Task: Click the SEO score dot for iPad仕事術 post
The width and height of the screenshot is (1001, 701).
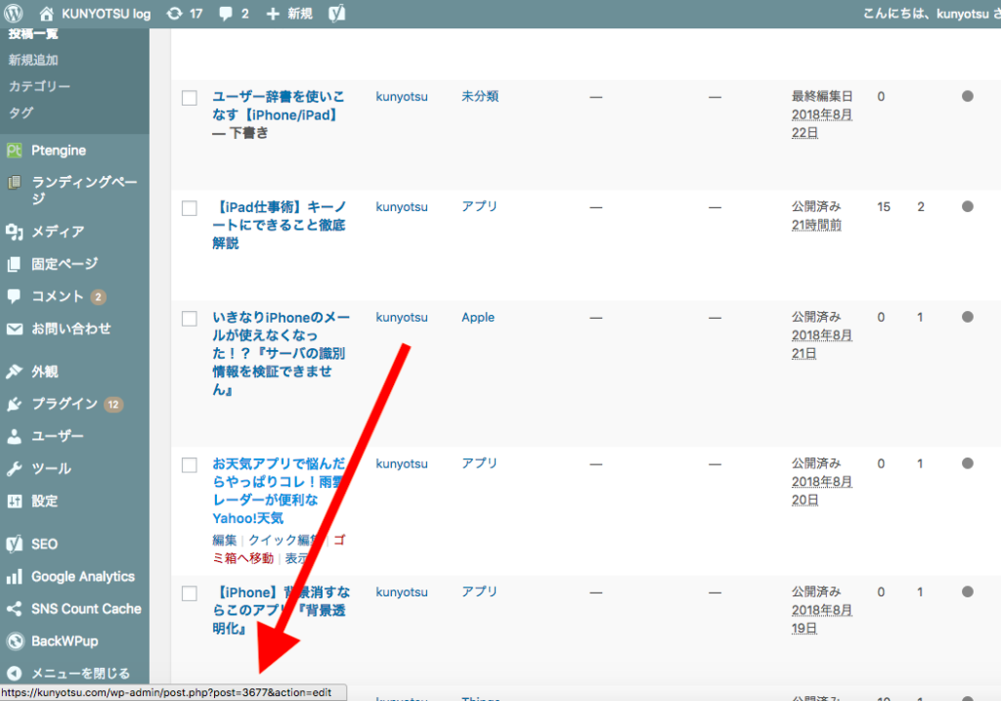Action: 967,207
